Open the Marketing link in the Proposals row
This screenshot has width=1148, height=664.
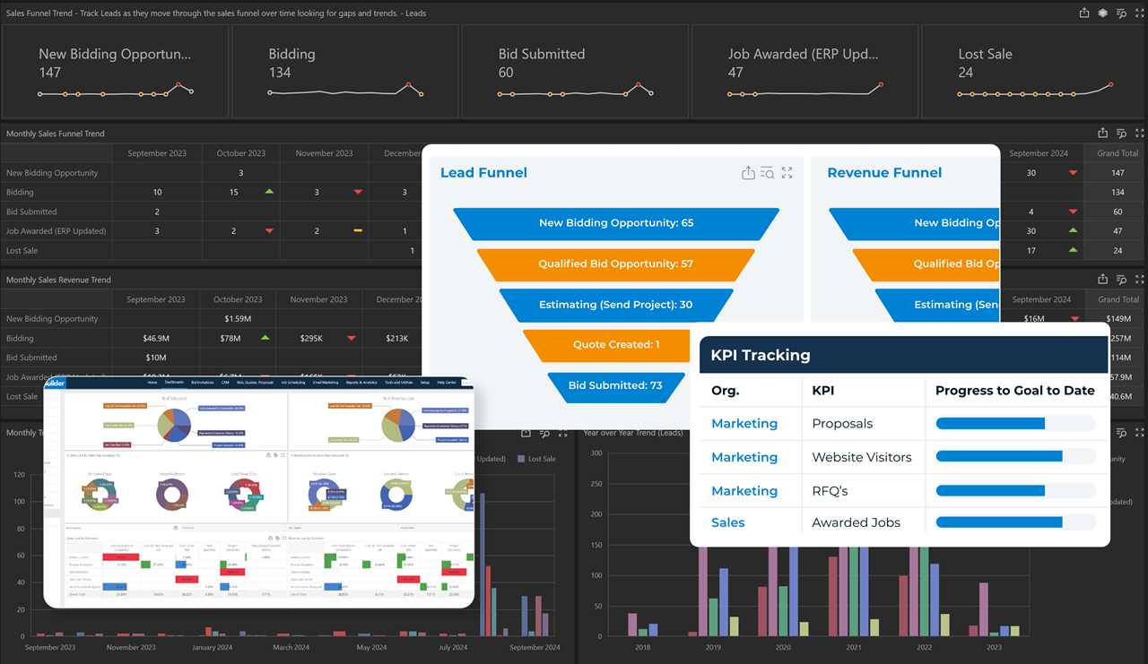click(x=744, y=424)
